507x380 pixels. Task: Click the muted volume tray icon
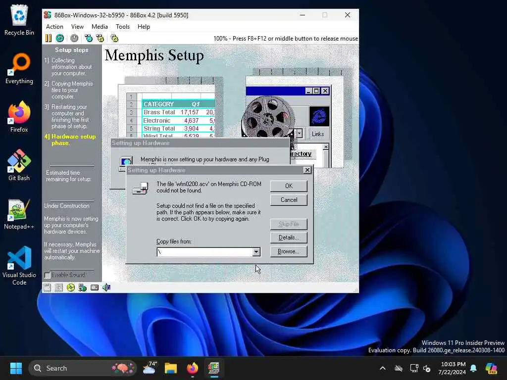tap(427, 368)
